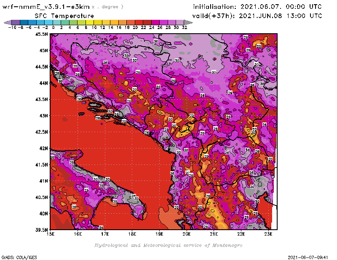The height and width of the screenshot is (260, 337).
Task: Click the '40N' latitude axis label
Action: [43, 214]
